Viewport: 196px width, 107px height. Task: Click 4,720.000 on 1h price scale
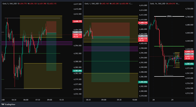(x=189, y=9)
